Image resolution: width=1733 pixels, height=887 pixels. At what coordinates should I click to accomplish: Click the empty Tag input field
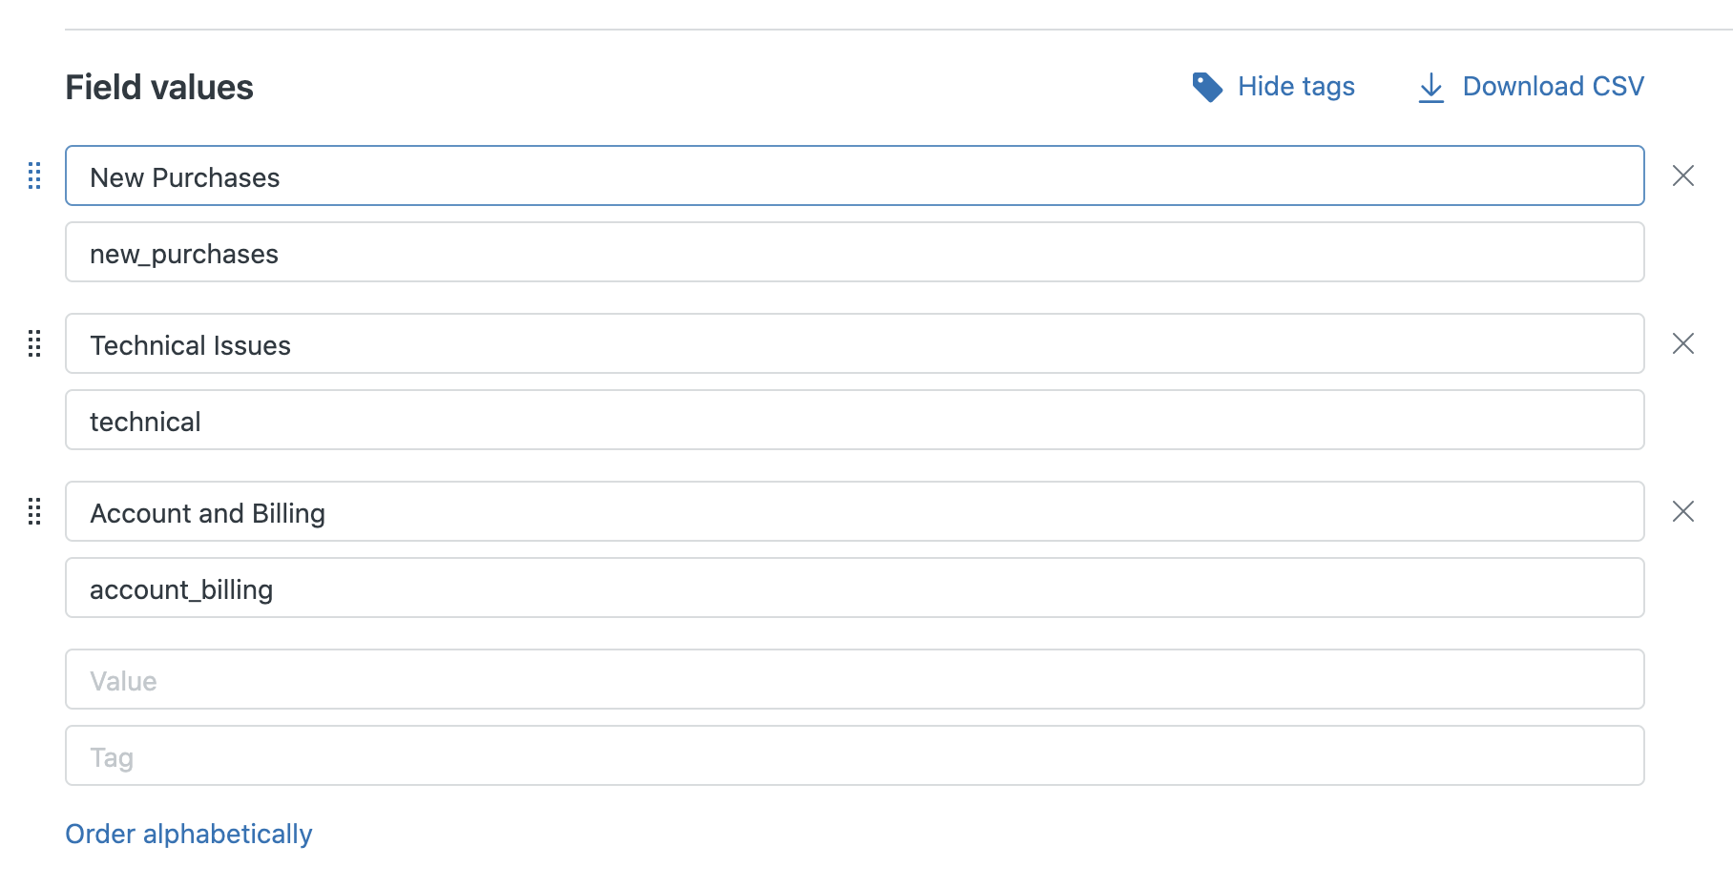click(x=855, y=755)
